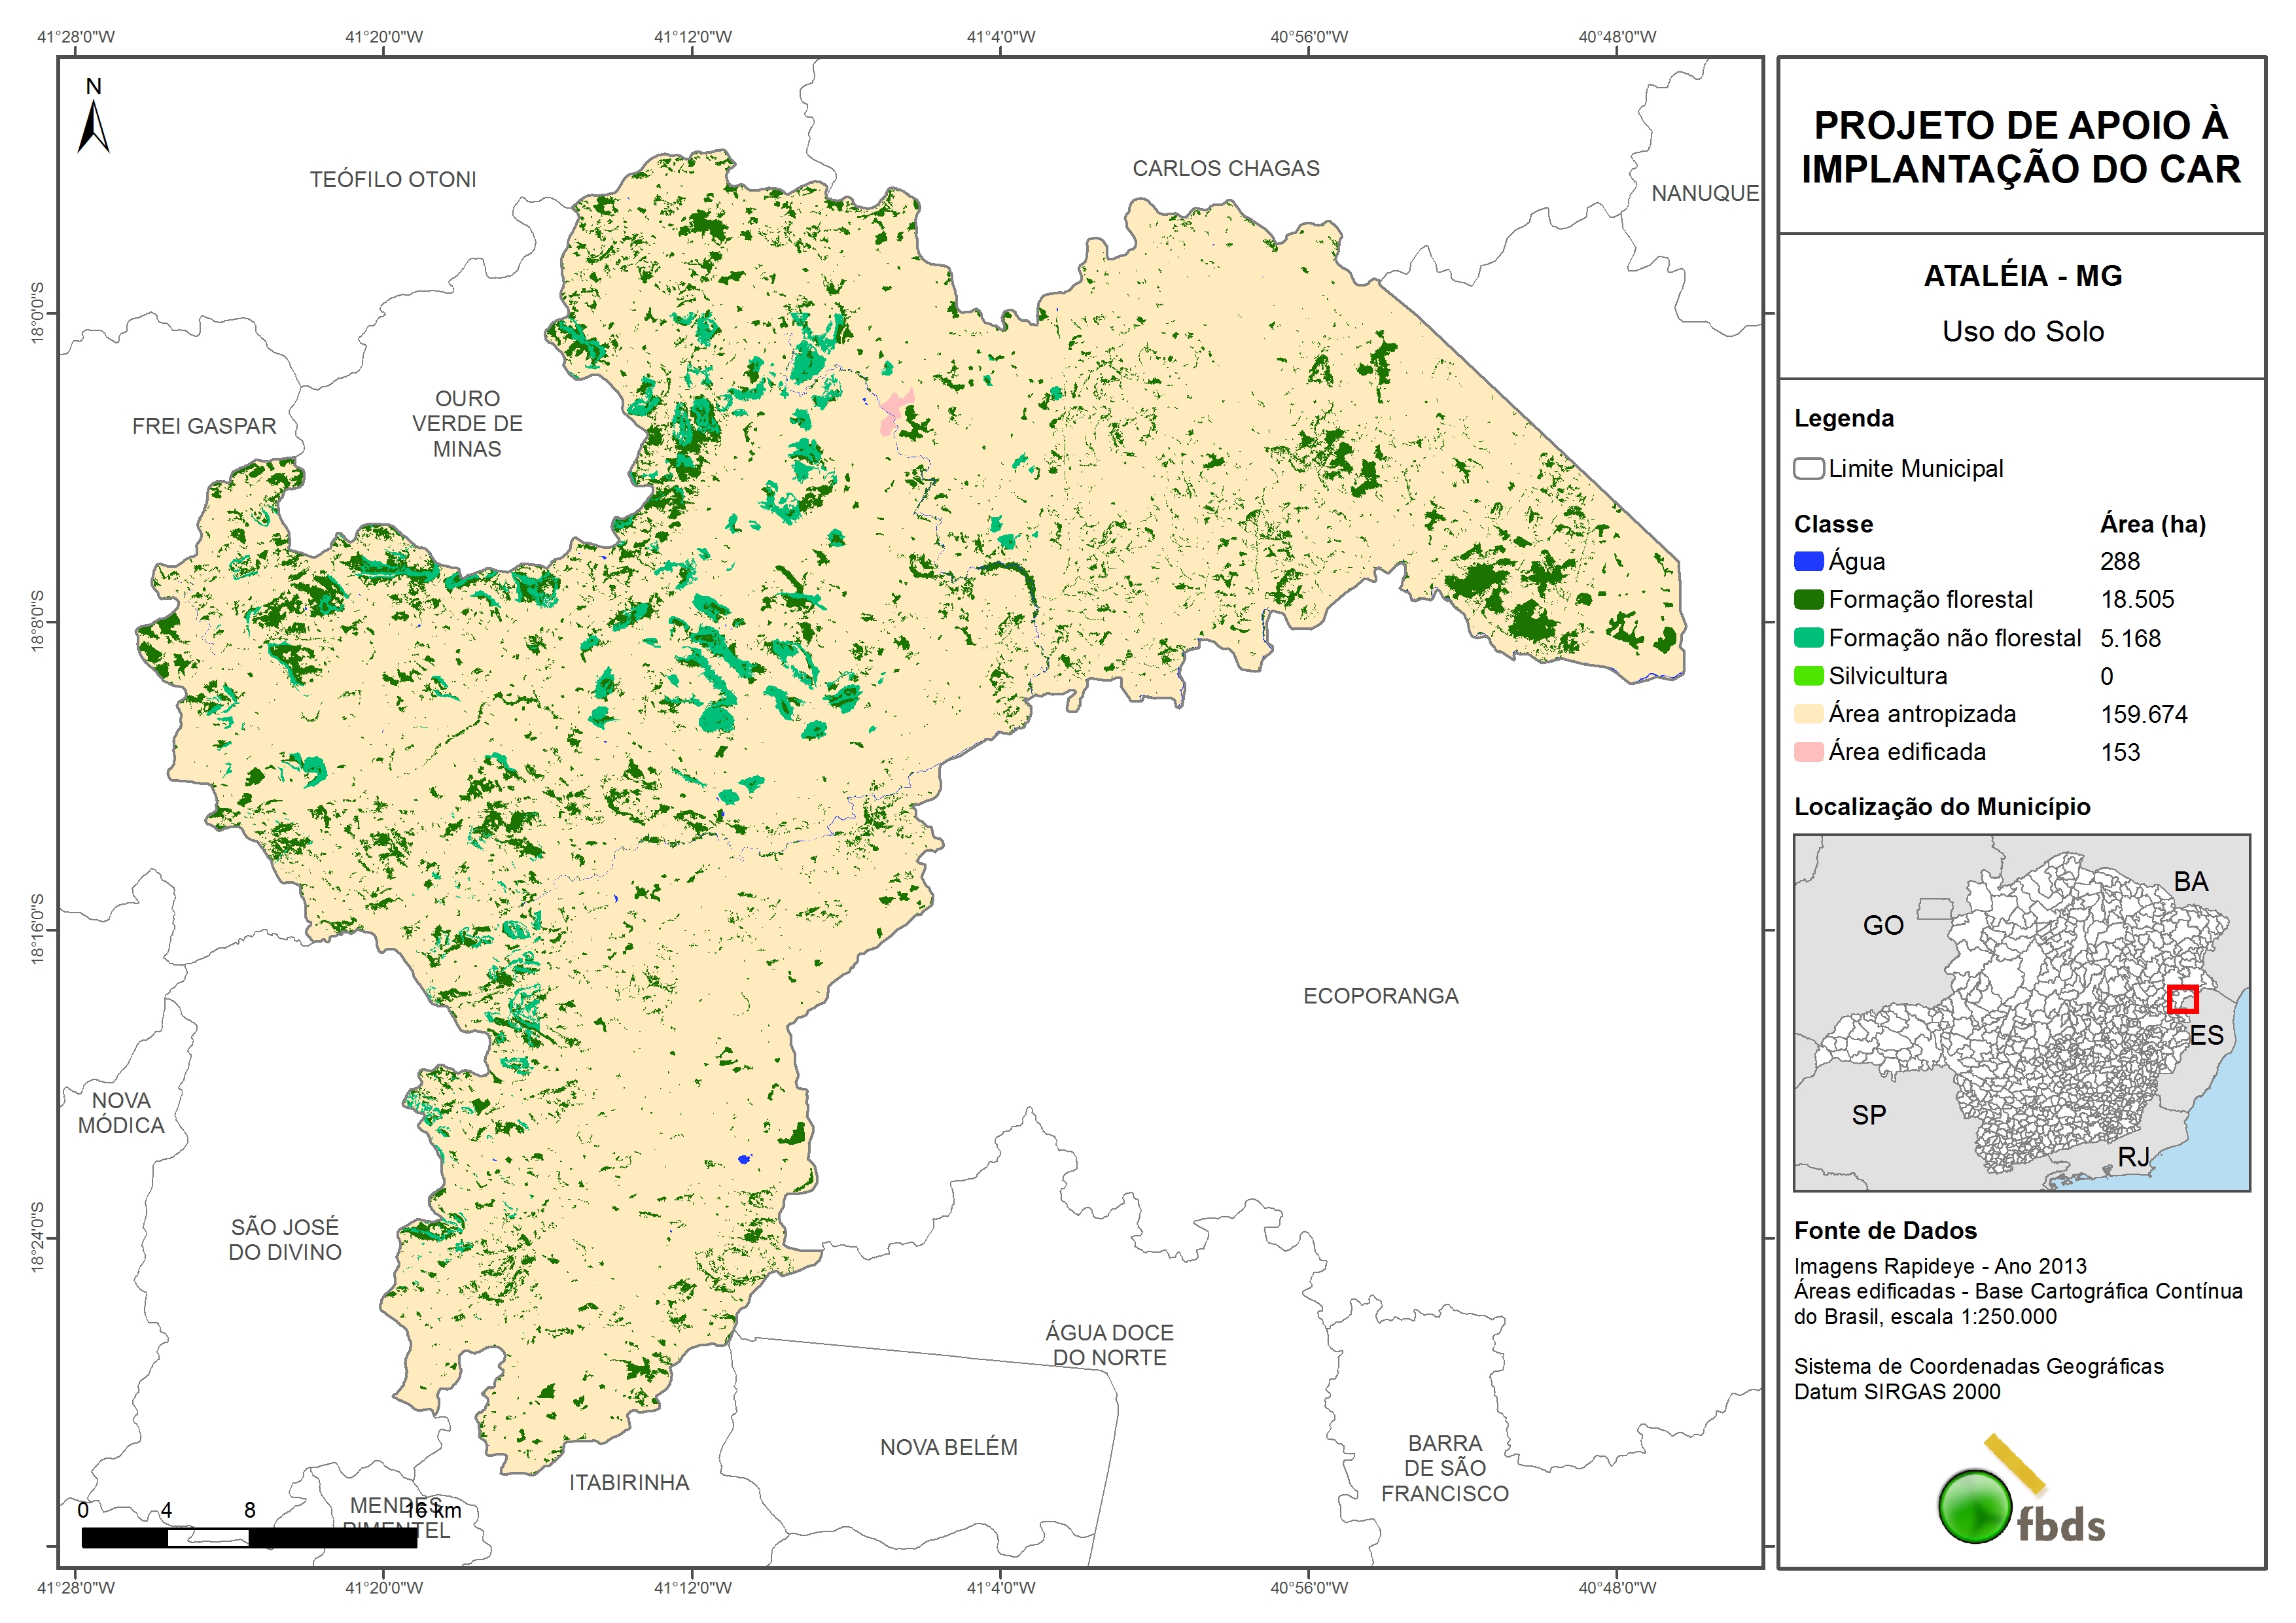Click the blue lake inside the municipality
This screenshot has height=1623, width=2296.
coord(743,1159)
